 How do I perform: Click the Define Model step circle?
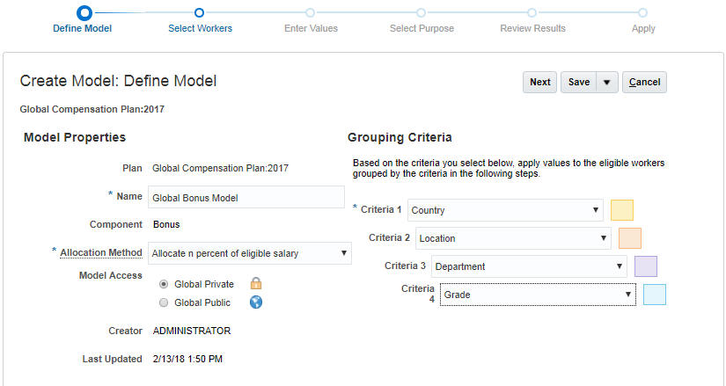tap(84, 12)
